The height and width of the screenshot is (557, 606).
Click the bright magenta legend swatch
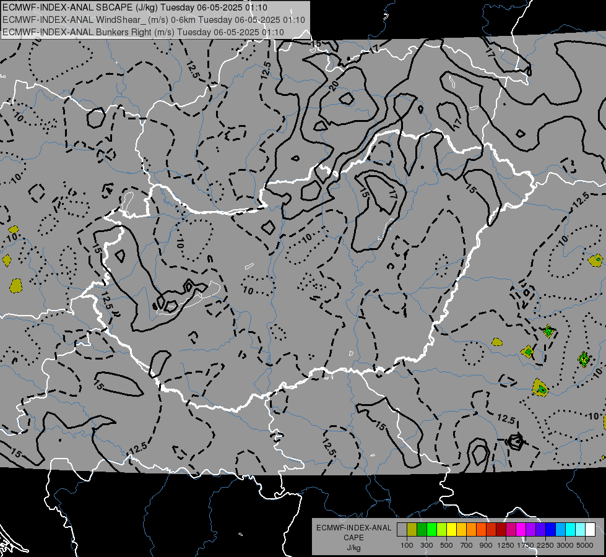click(x=521, y=530)
